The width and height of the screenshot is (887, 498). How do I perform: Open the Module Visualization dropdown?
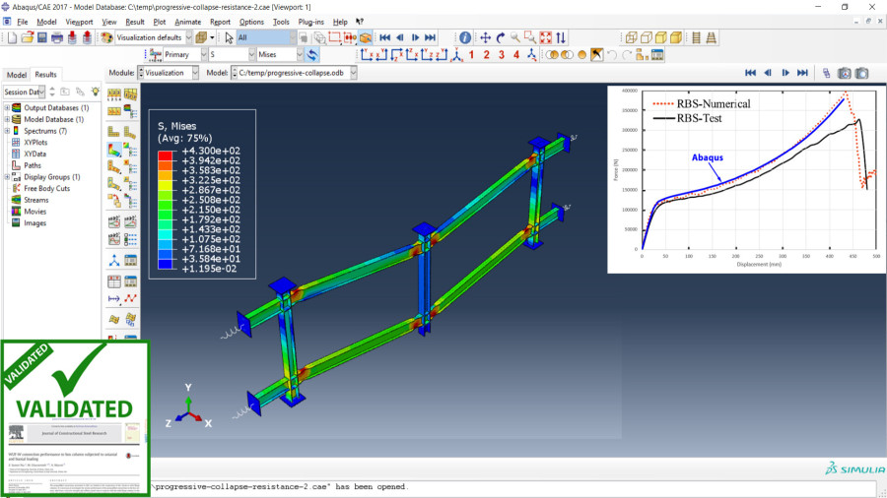pyautogui.click(x=168, y=73)
